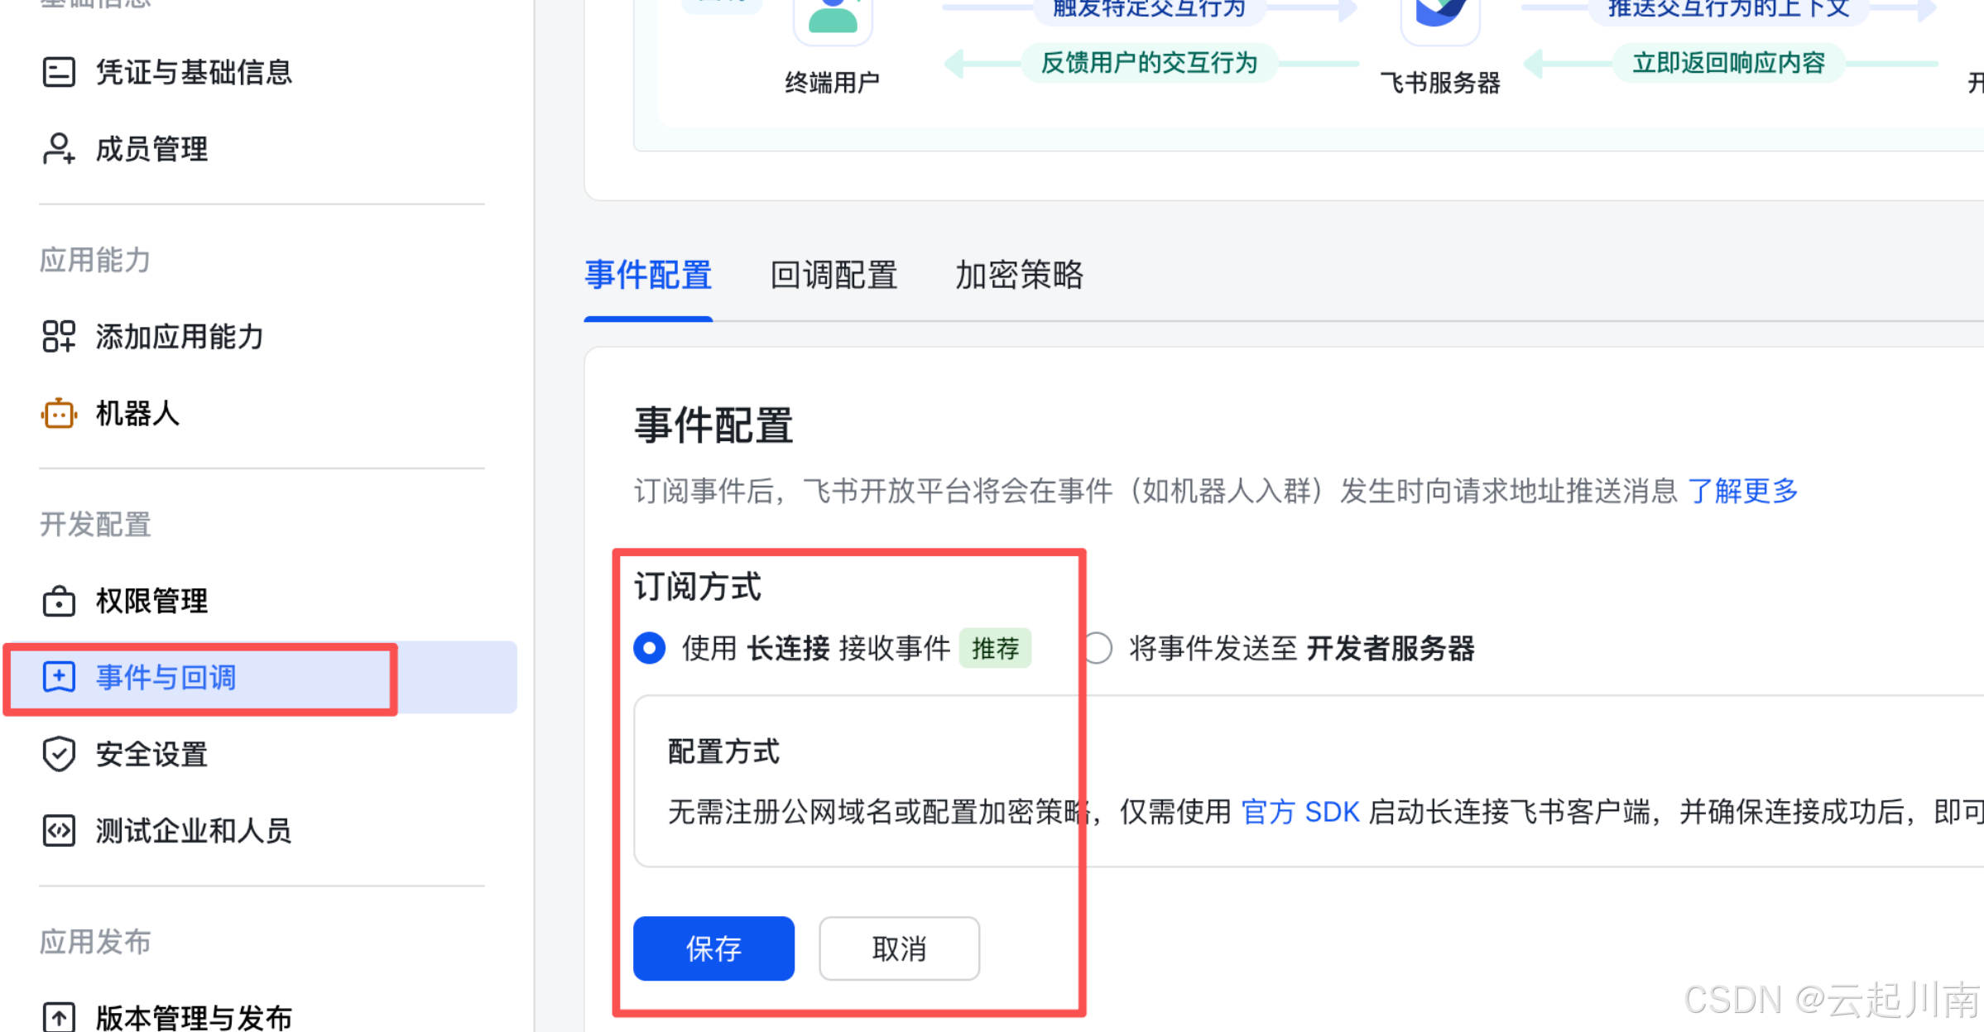Click the 测试企业和人员 sidebar entry
Viewport: 1984px width, 1032px height.
(192, 831)
